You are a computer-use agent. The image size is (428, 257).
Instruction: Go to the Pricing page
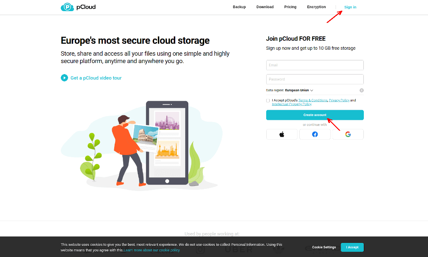point(290,7)
